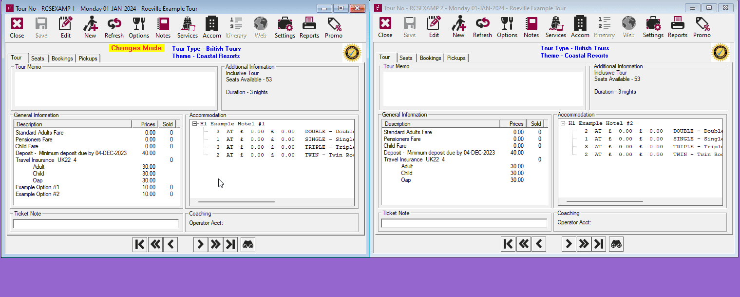Click Tour Memo box in RCSEXAMP 1 window

click(x=115, y=89)
